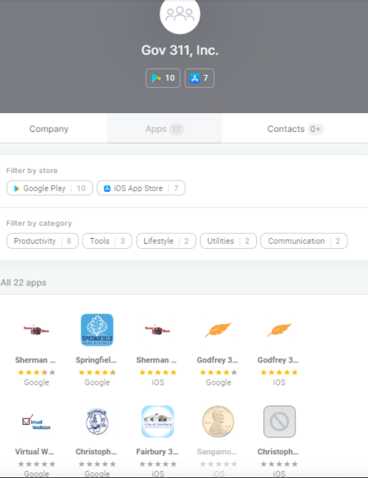
Task: Click the company profile avatar icon
Action: pyautogui.click(x=180, y=14)
